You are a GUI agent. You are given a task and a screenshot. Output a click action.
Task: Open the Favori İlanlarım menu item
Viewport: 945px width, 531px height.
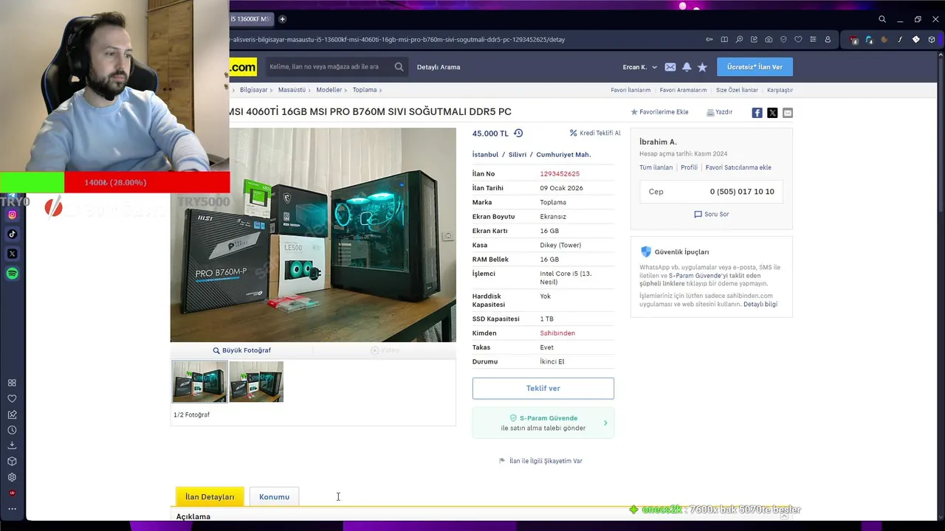[x=630, y=90]
